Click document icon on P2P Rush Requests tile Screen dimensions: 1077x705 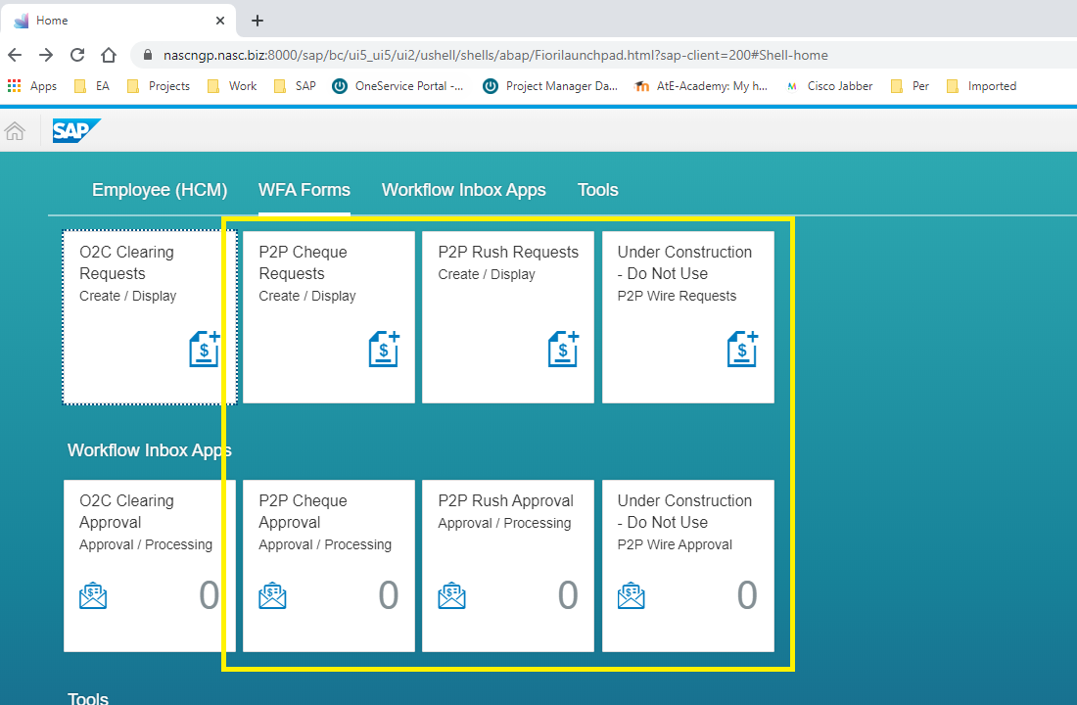(x=563, y=349)
